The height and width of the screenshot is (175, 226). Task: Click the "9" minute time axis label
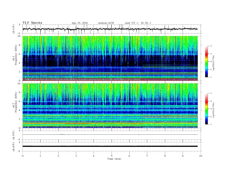[x=183, y=156]
